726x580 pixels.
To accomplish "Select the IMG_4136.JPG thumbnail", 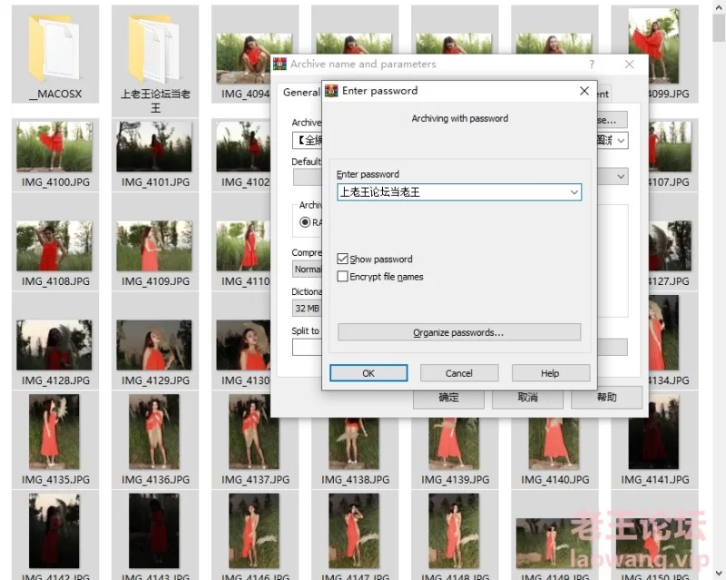I will (154, 431).
